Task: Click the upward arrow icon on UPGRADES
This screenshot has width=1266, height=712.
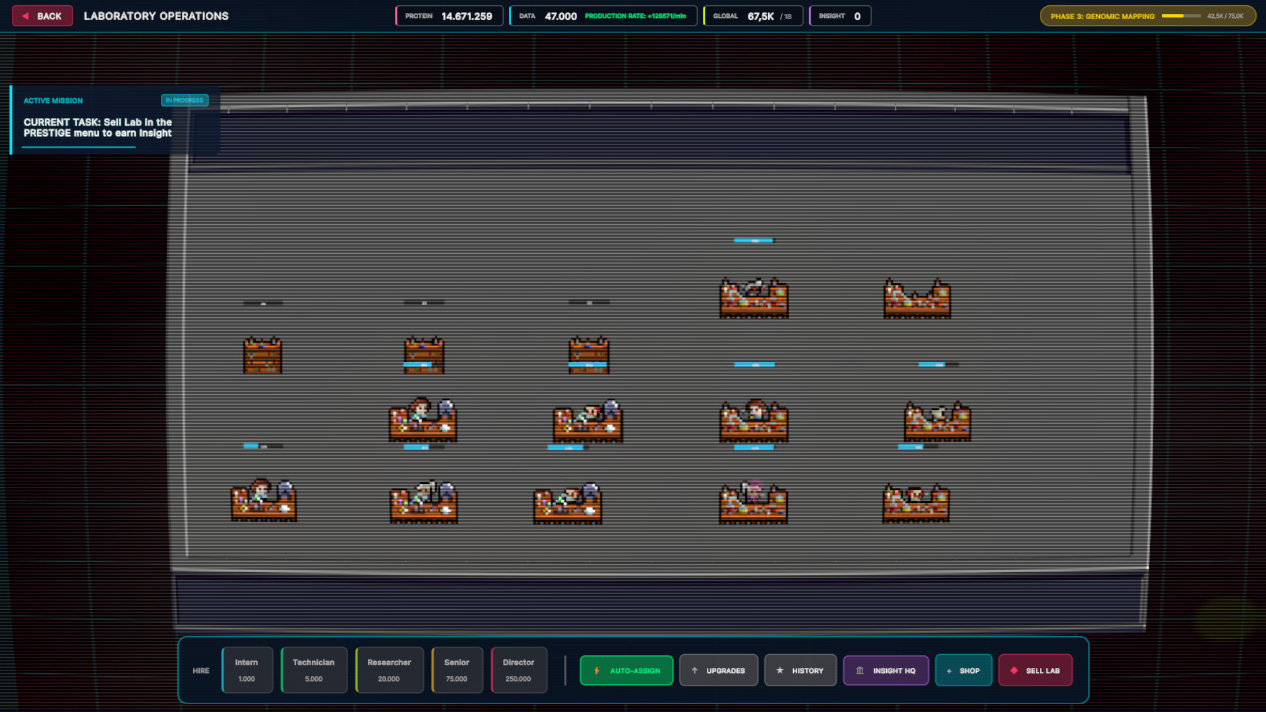Action: 695,670
